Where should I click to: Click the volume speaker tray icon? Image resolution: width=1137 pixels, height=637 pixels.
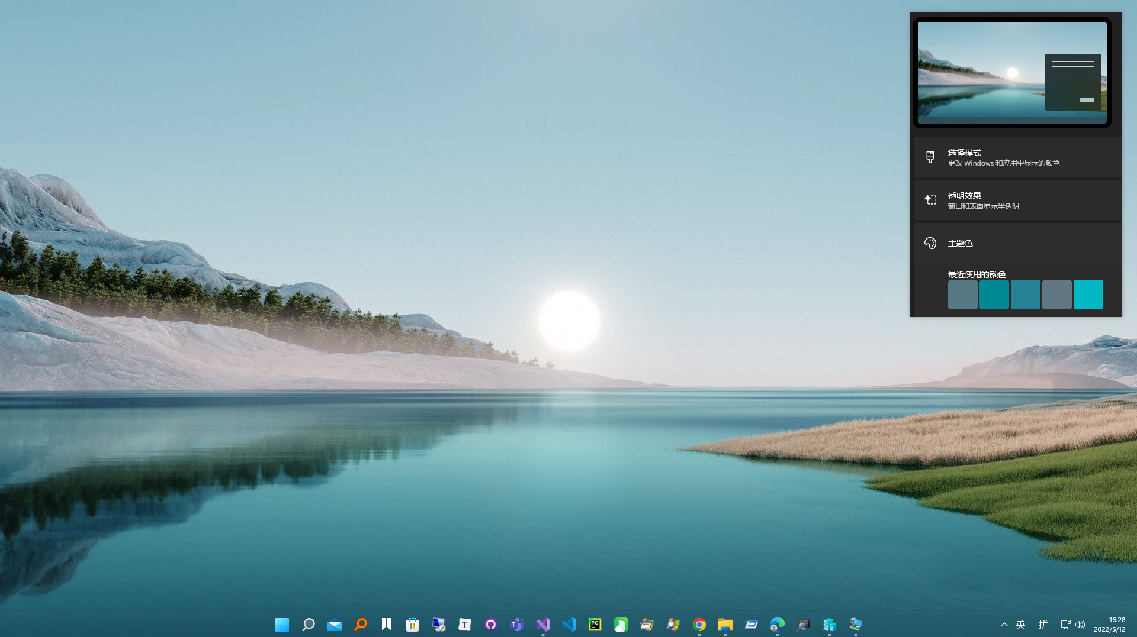click(1080, 625)
